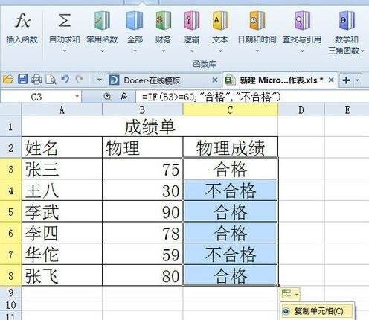Open the All (全部) functions book icon
Screen dimensions: 369x320
pos(135,20)
